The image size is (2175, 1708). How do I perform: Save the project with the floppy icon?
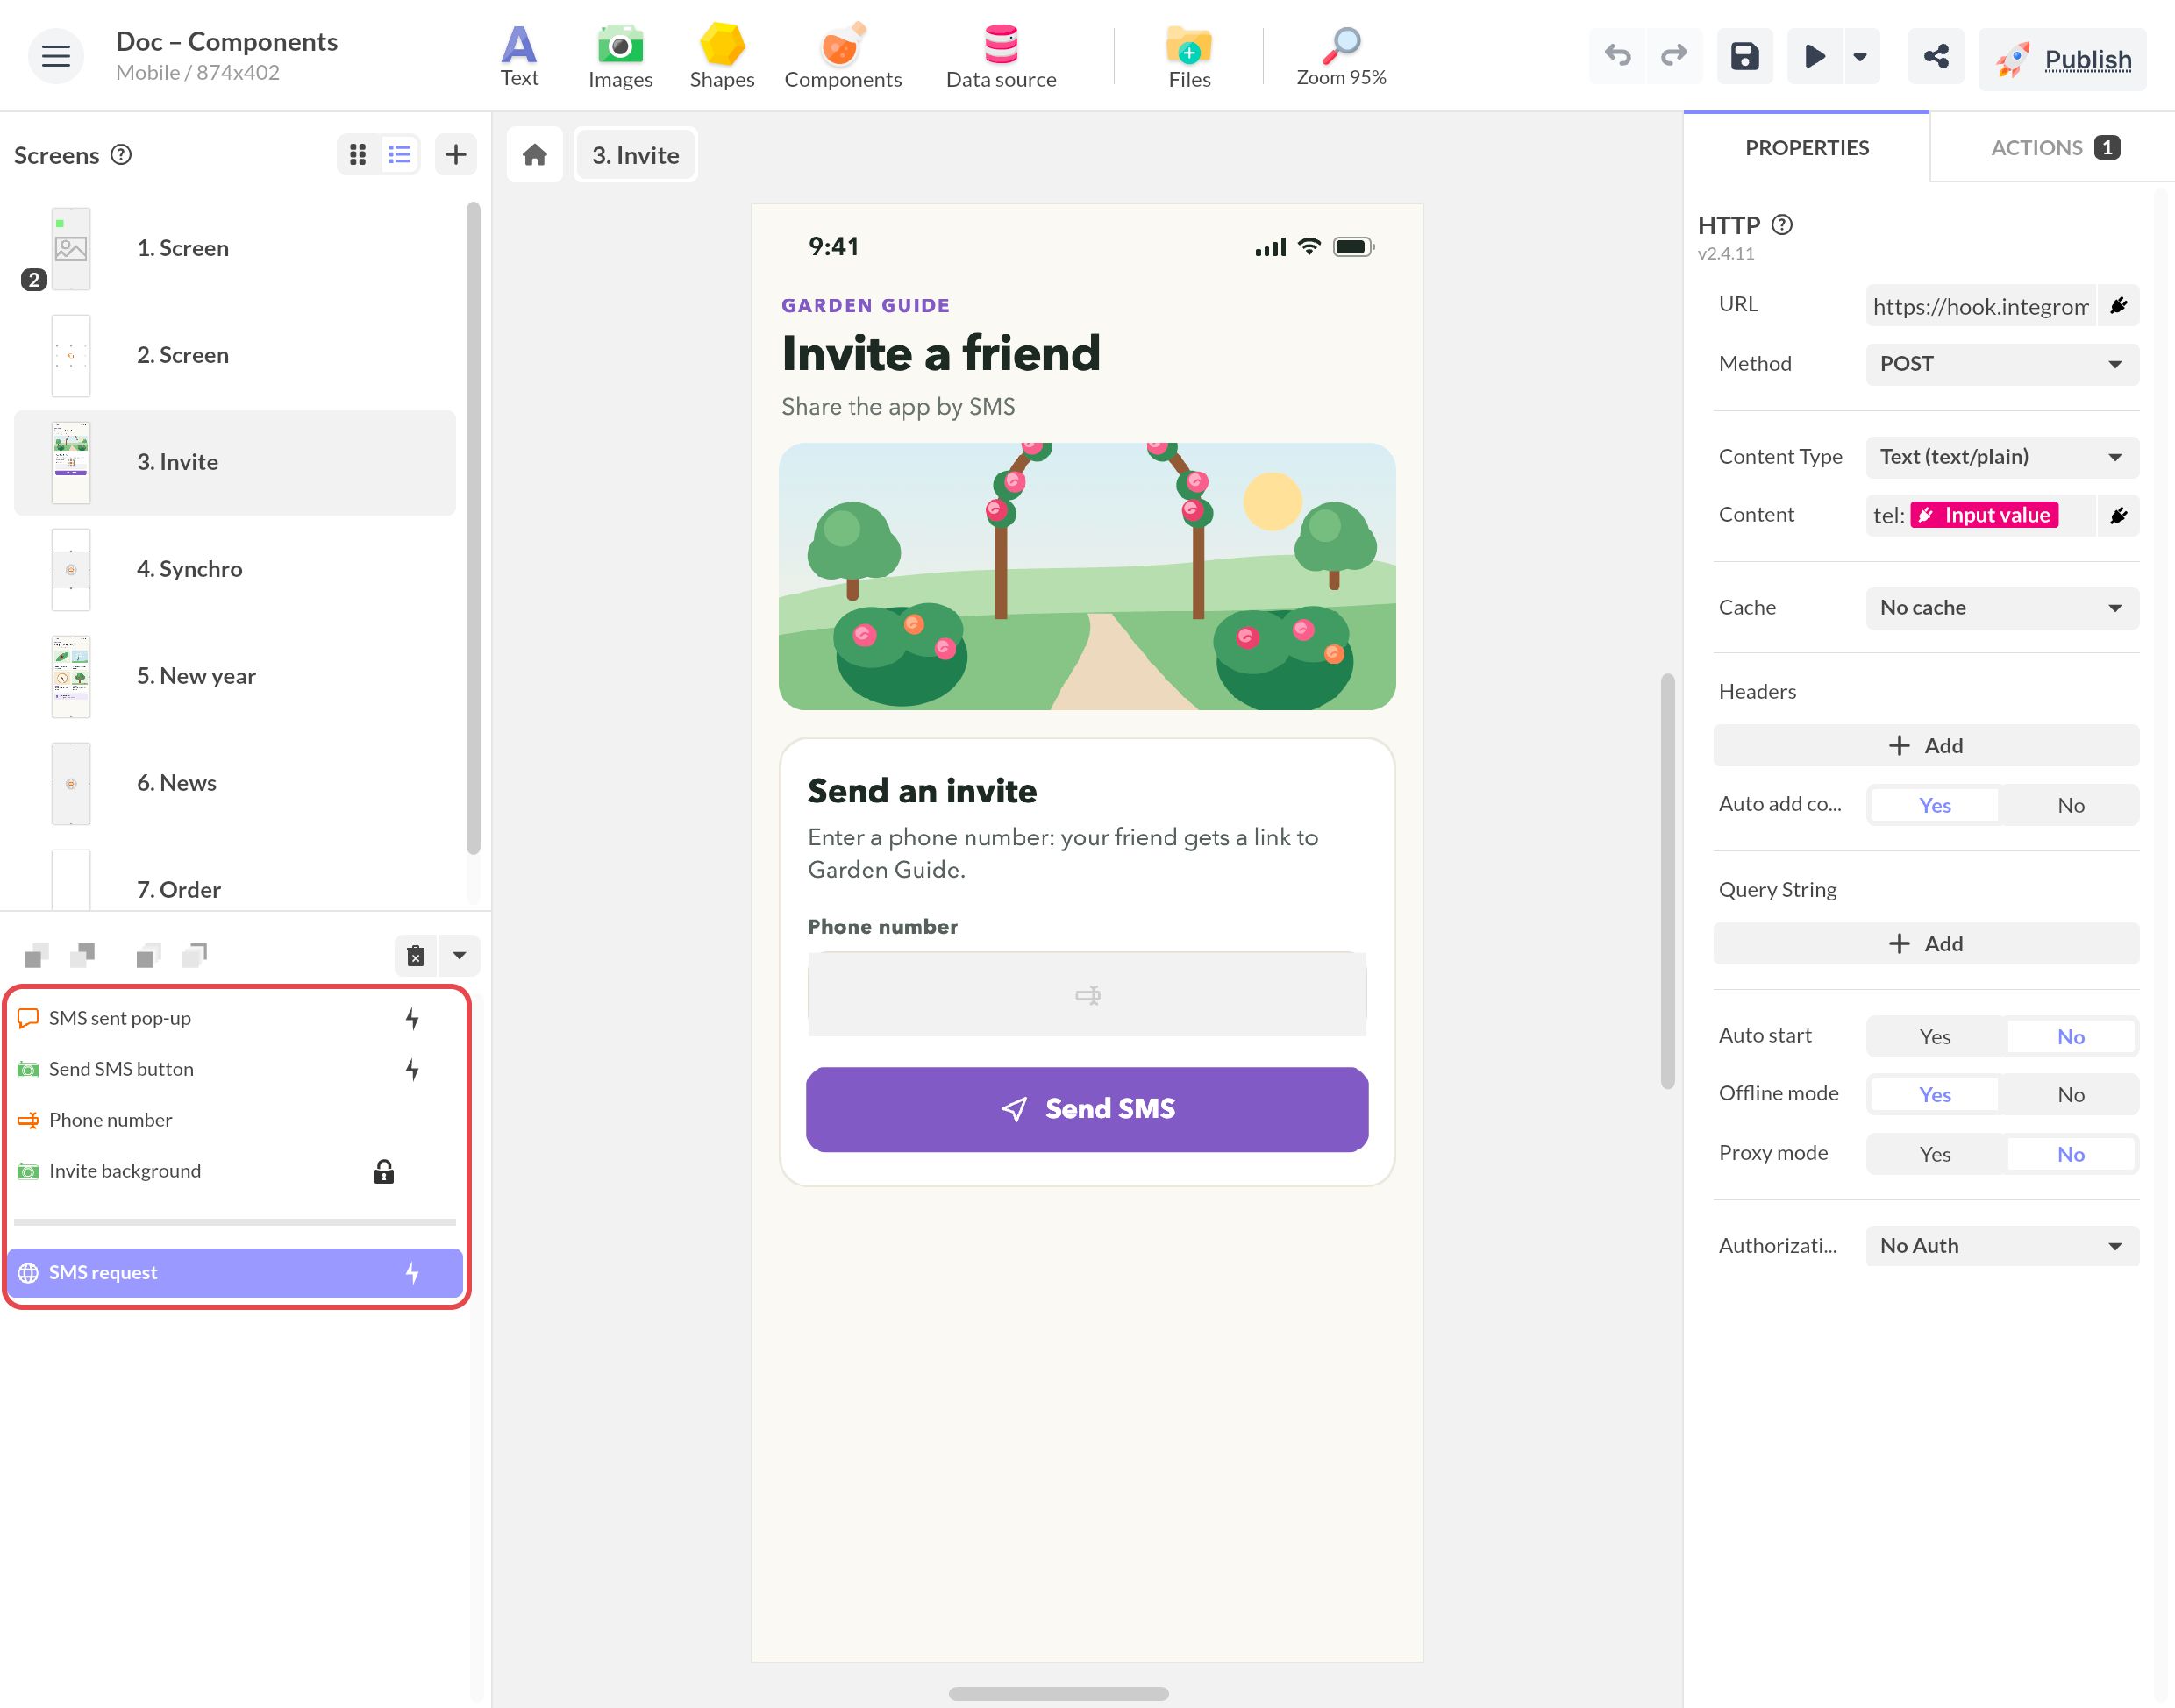(1745, 56)
